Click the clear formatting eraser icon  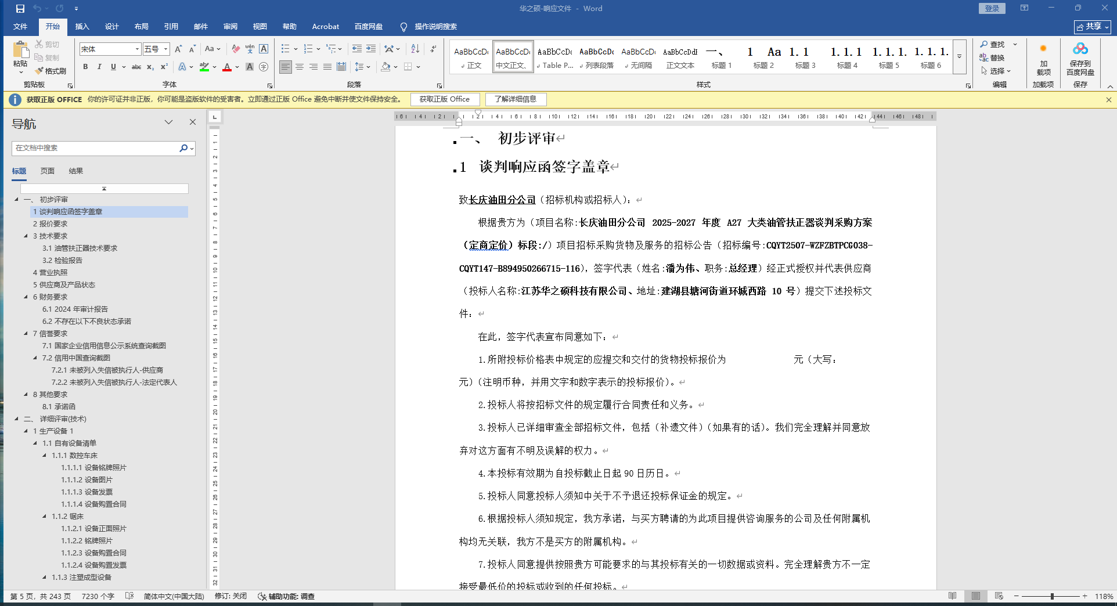(236, 49)
